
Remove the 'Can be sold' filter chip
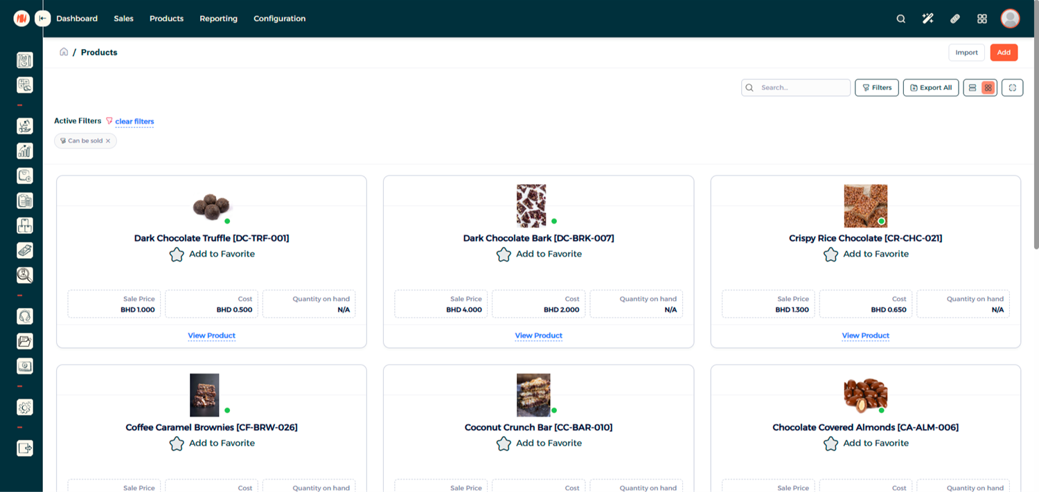coord(108,141)
